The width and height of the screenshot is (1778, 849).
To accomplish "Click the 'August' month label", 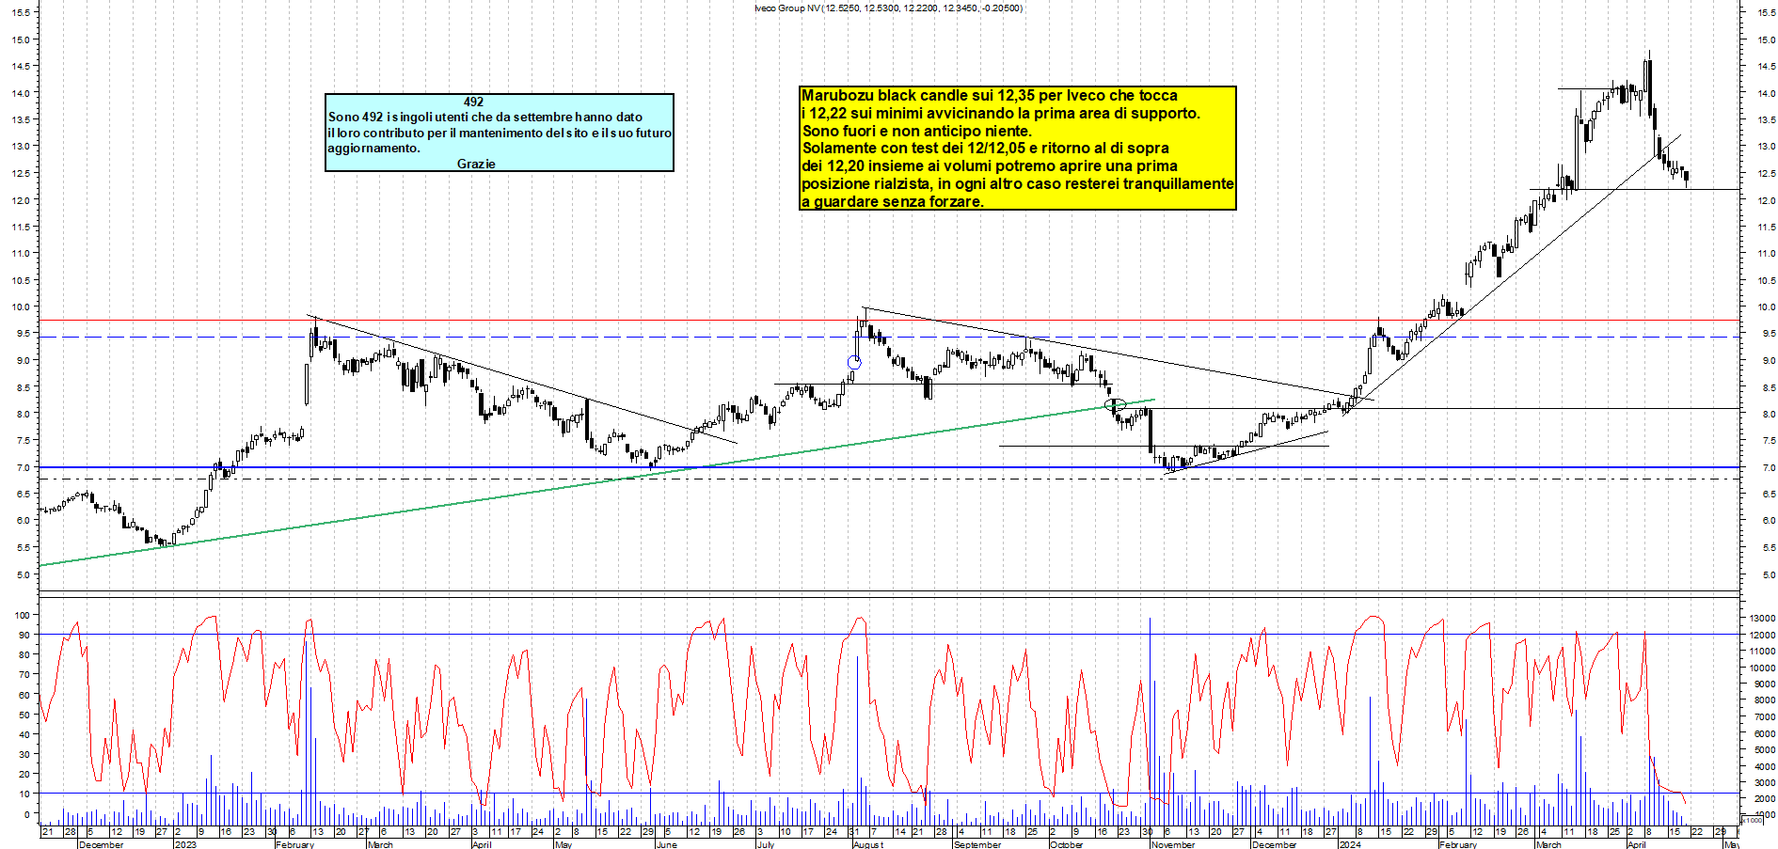I will pyautogui.click(x=867, y=844).
